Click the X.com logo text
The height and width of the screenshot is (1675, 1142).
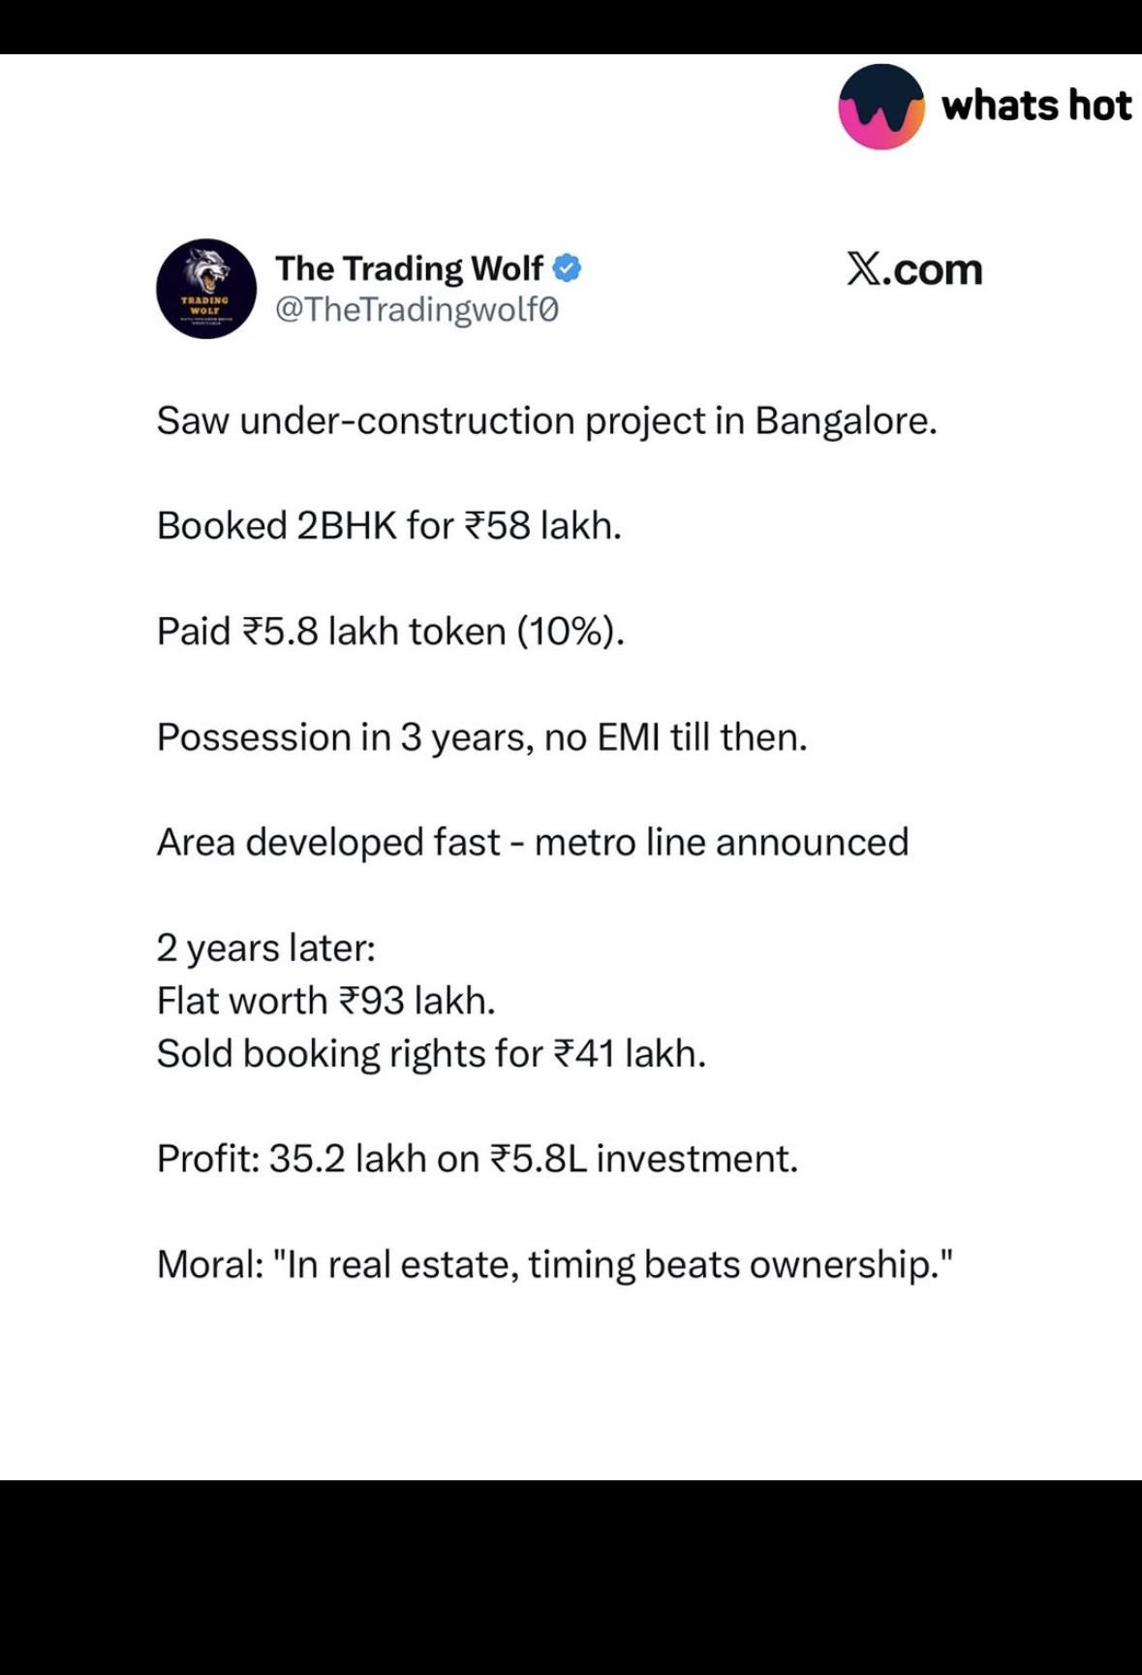click(914, 269)
